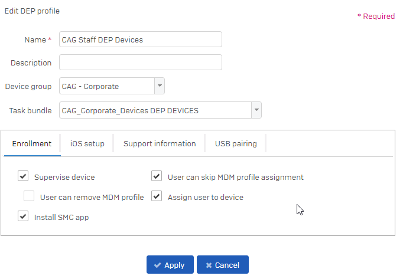
Task: Apply the DEP profile changes
Action: click(170, 265)
